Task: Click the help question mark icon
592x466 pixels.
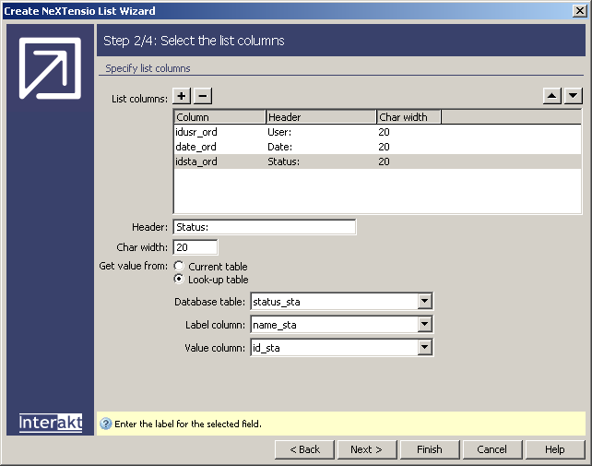Action: coord(105,424)
